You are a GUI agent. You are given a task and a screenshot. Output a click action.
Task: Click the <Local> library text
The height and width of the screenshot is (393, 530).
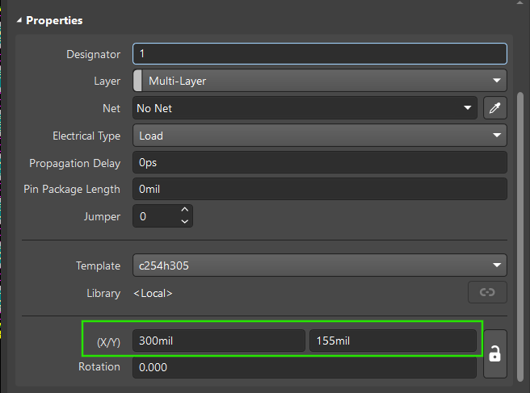154,293
